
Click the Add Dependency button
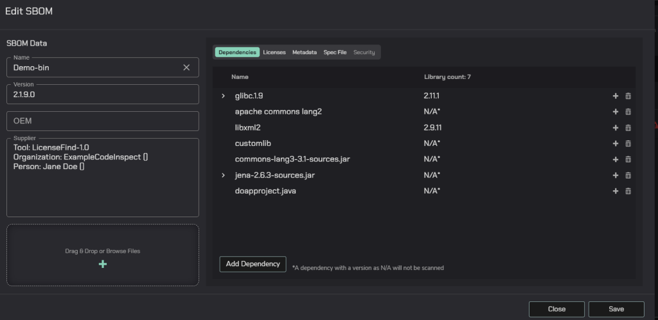point(253,263)
